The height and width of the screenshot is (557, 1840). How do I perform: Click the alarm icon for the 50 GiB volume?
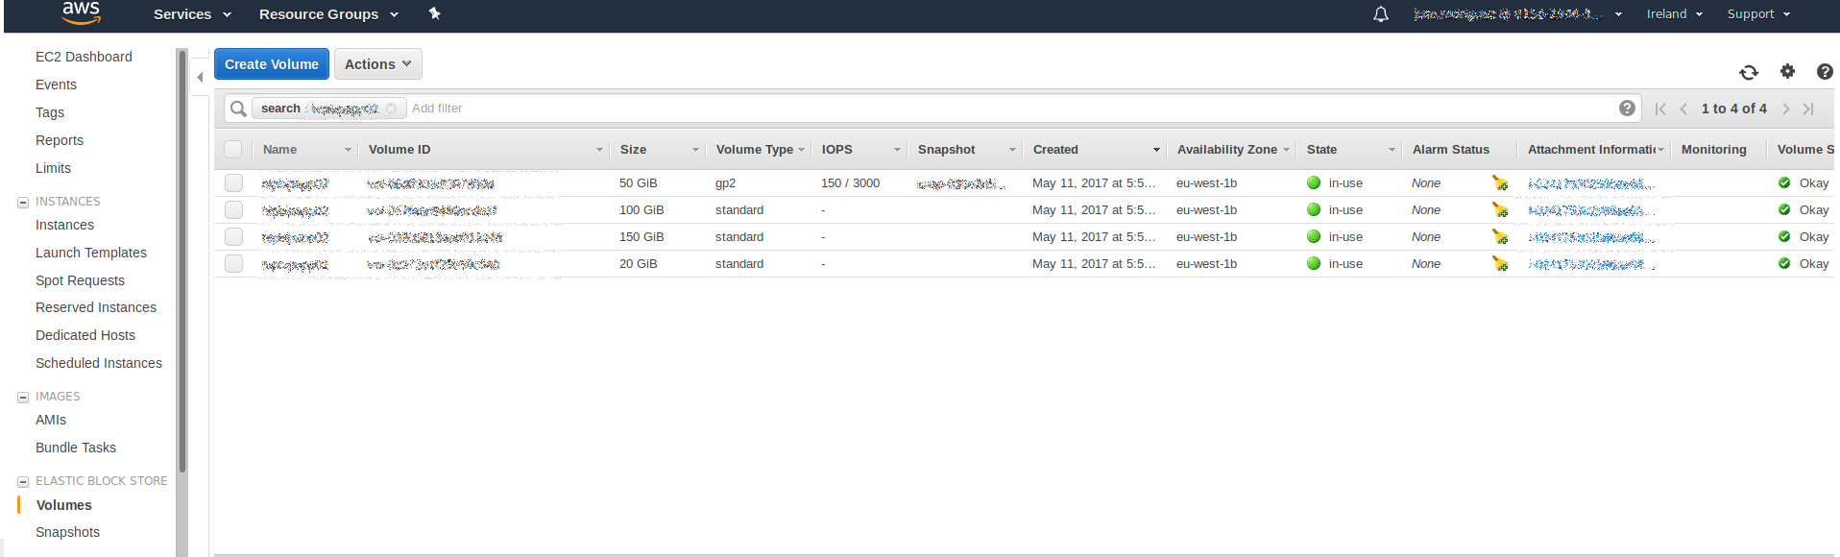(x=1499, y=183)
